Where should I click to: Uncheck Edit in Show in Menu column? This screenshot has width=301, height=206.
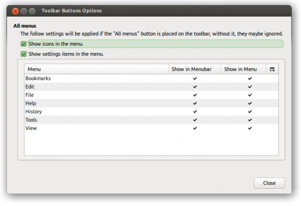(250, 87)
